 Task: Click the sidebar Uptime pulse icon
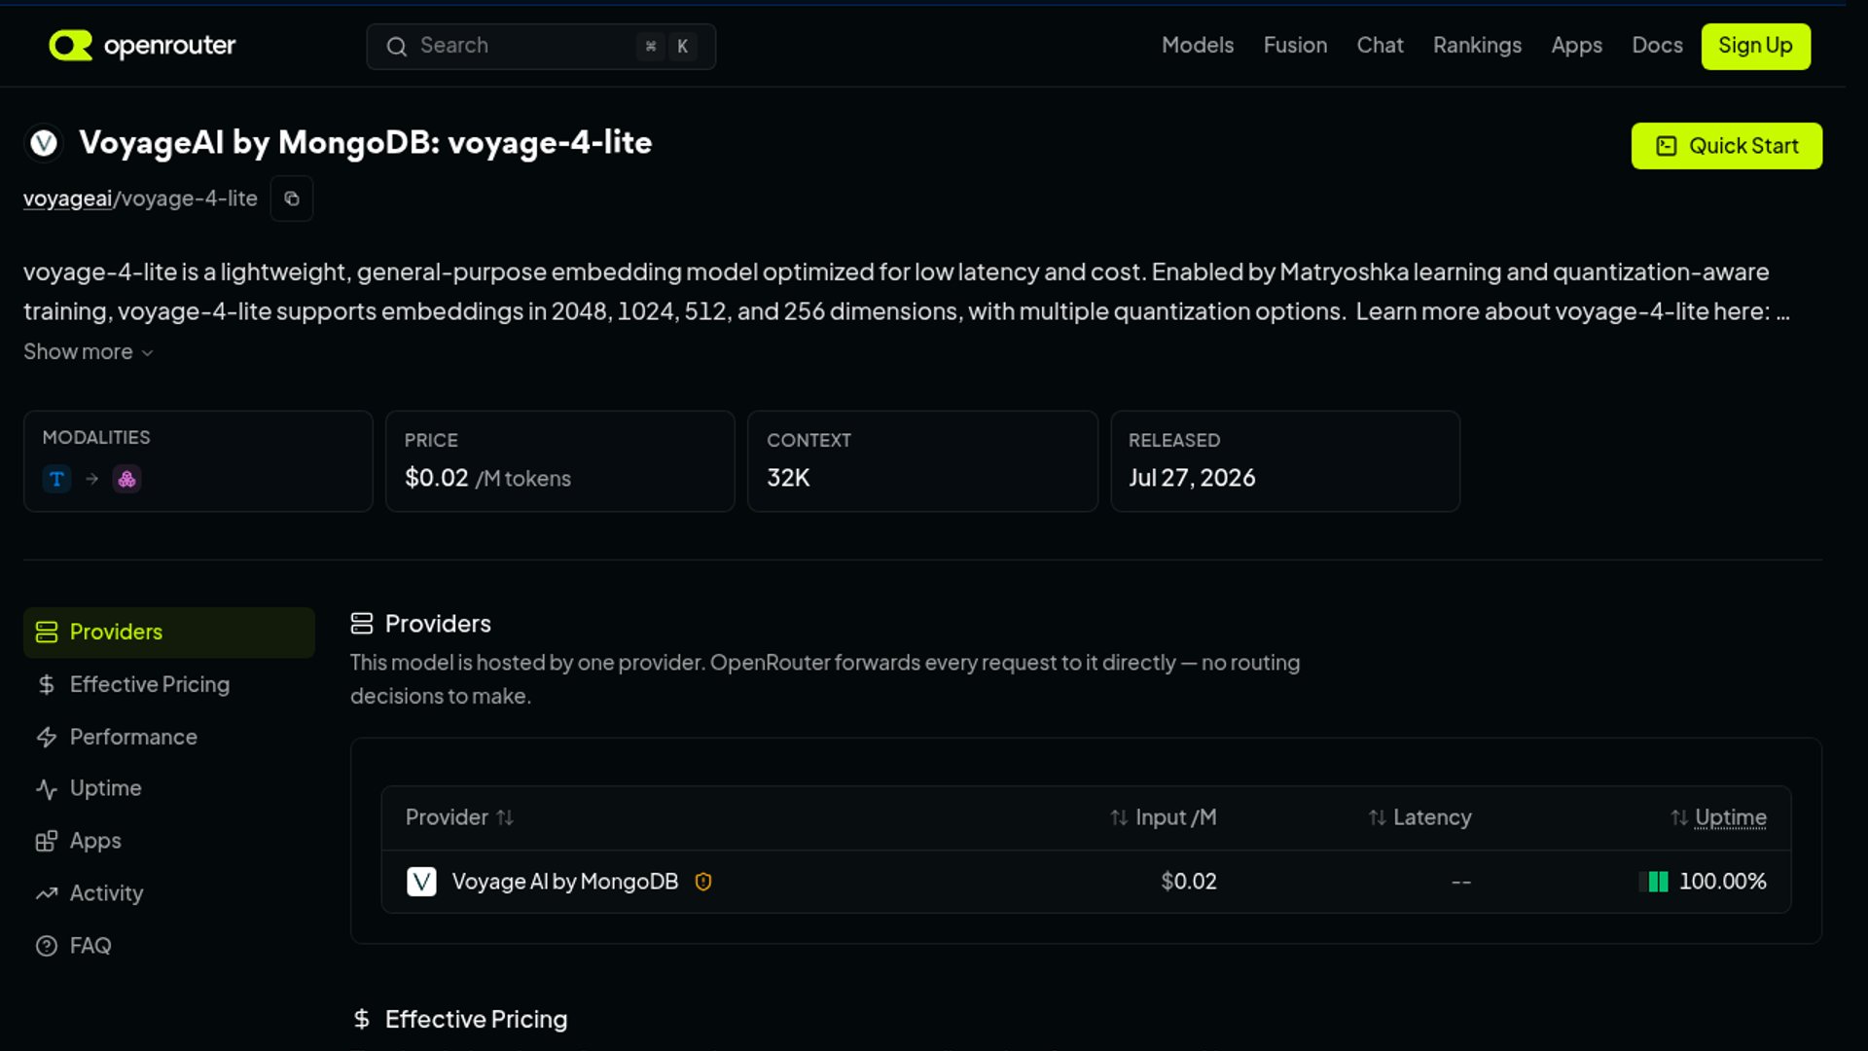coord(46,788)
